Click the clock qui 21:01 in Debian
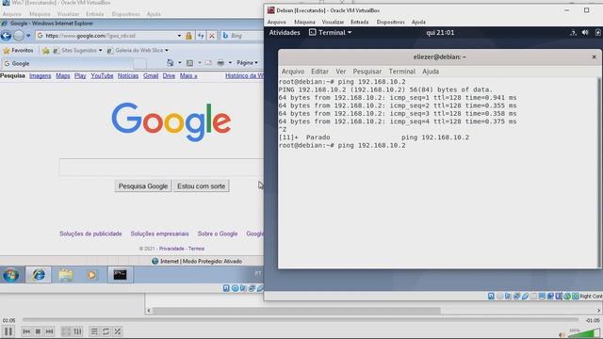The image size is (603, 339). [440, 33]
